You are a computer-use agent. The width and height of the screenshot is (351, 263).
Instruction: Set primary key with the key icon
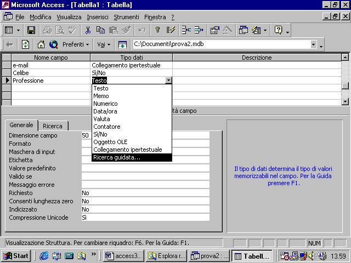[x=157, y=30]
